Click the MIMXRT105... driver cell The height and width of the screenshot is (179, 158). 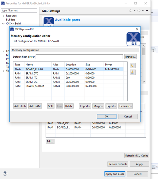click(113, 69)
